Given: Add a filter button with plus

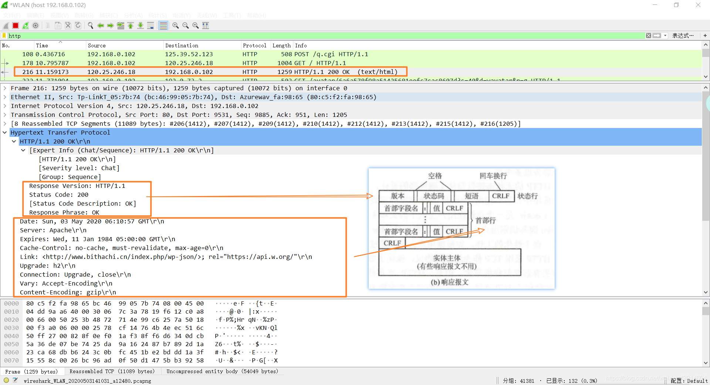Looking at the screenshot, I should point(705,36).
